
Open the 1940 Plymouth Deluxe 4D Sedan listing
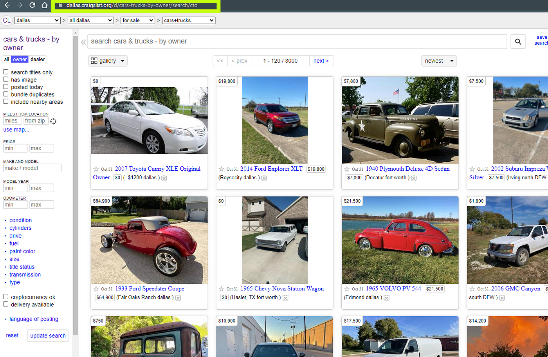point(407,169)
